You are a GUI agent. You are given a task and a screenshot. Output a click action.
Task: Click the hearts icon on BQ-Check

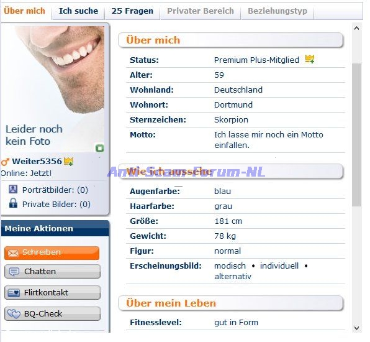pyautogui.click(x=14, y=314)
